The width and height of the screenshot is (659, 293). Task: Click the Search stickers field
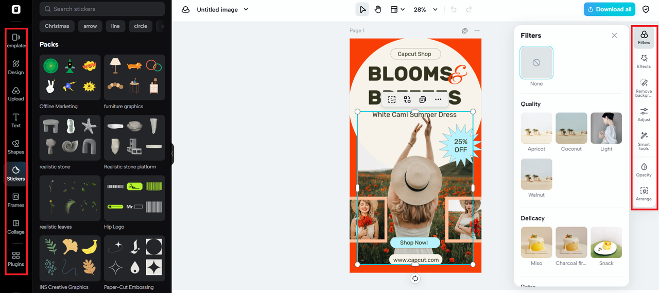click(102, 9)
